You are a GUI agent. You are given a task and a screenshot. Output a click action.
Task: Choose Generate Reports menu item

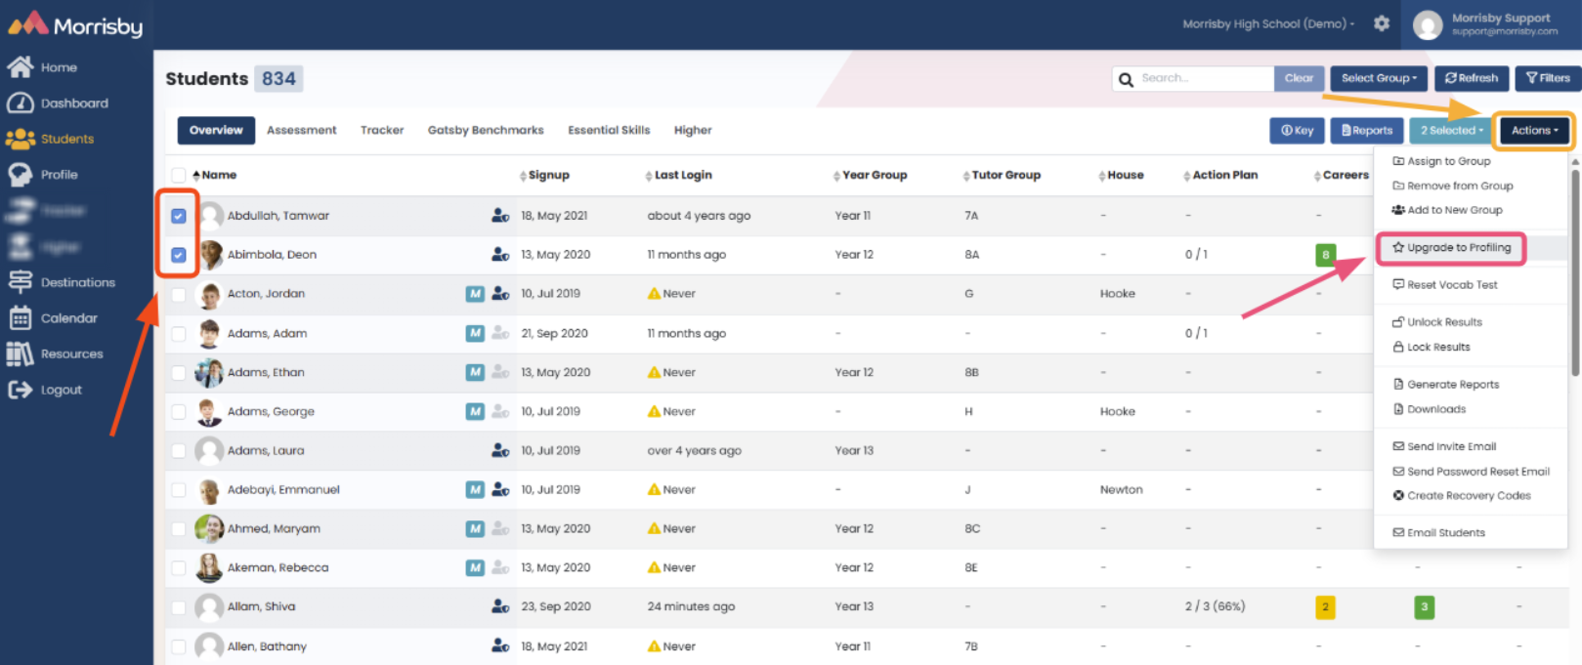click(1446, 384)
